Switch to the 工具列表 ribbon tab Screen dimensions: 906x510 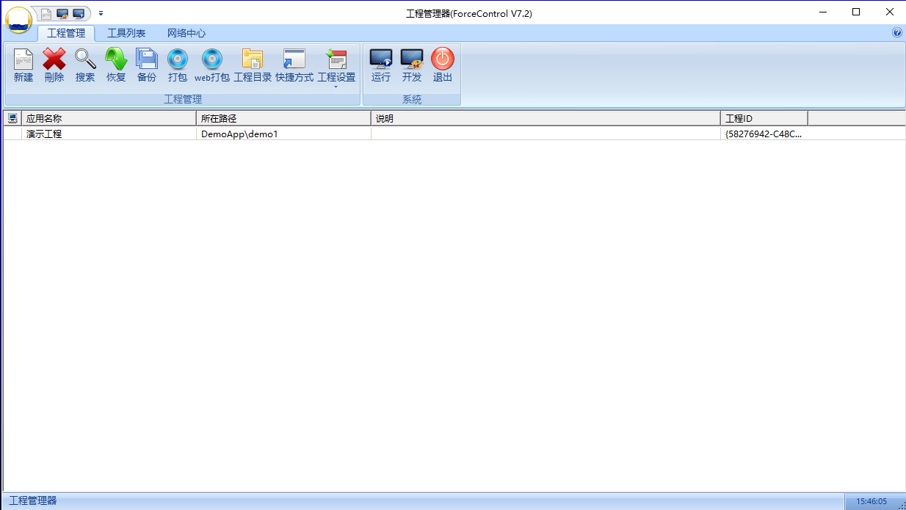(126, 33)
